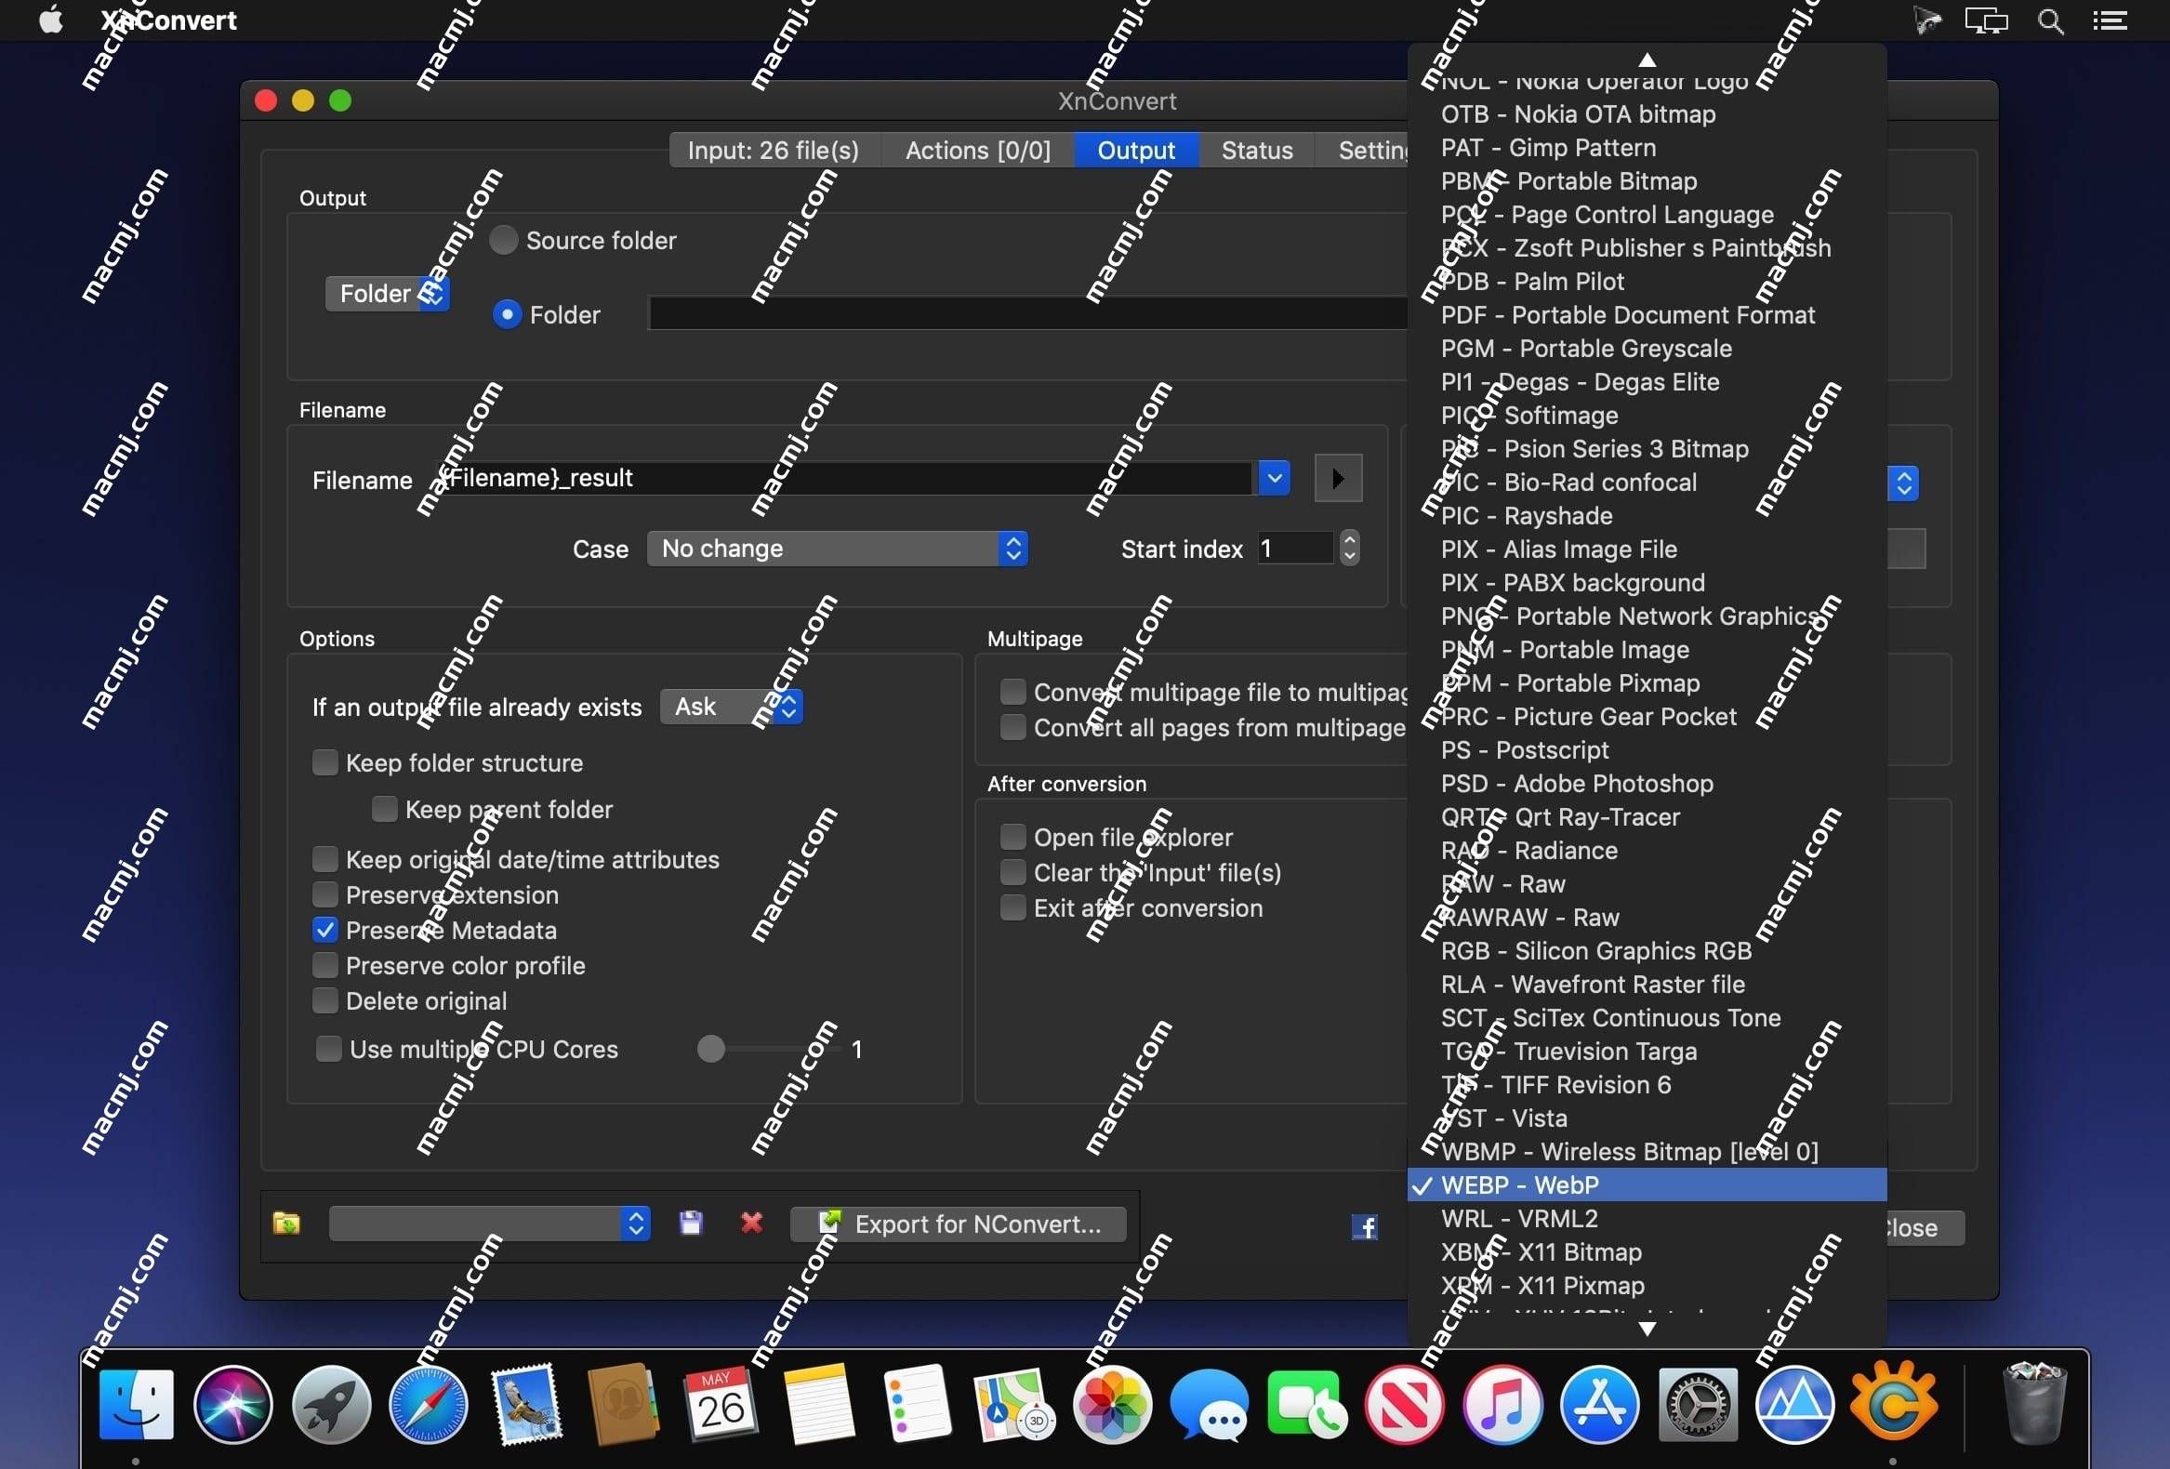Click the Status tab
Screen dimensions: 2170x1469
click(x=1257, y=149)
